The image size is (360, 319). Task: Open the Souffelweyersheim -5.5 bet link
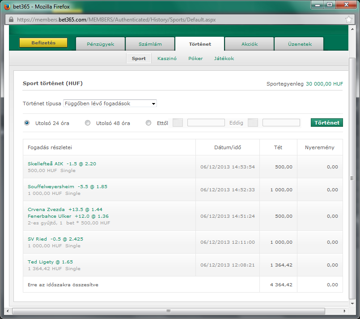pyautogui.click(x=68, y=186)
